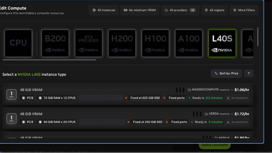
Task: Click Fixed ports tag in VERDA row
Action: coord(179,122)
